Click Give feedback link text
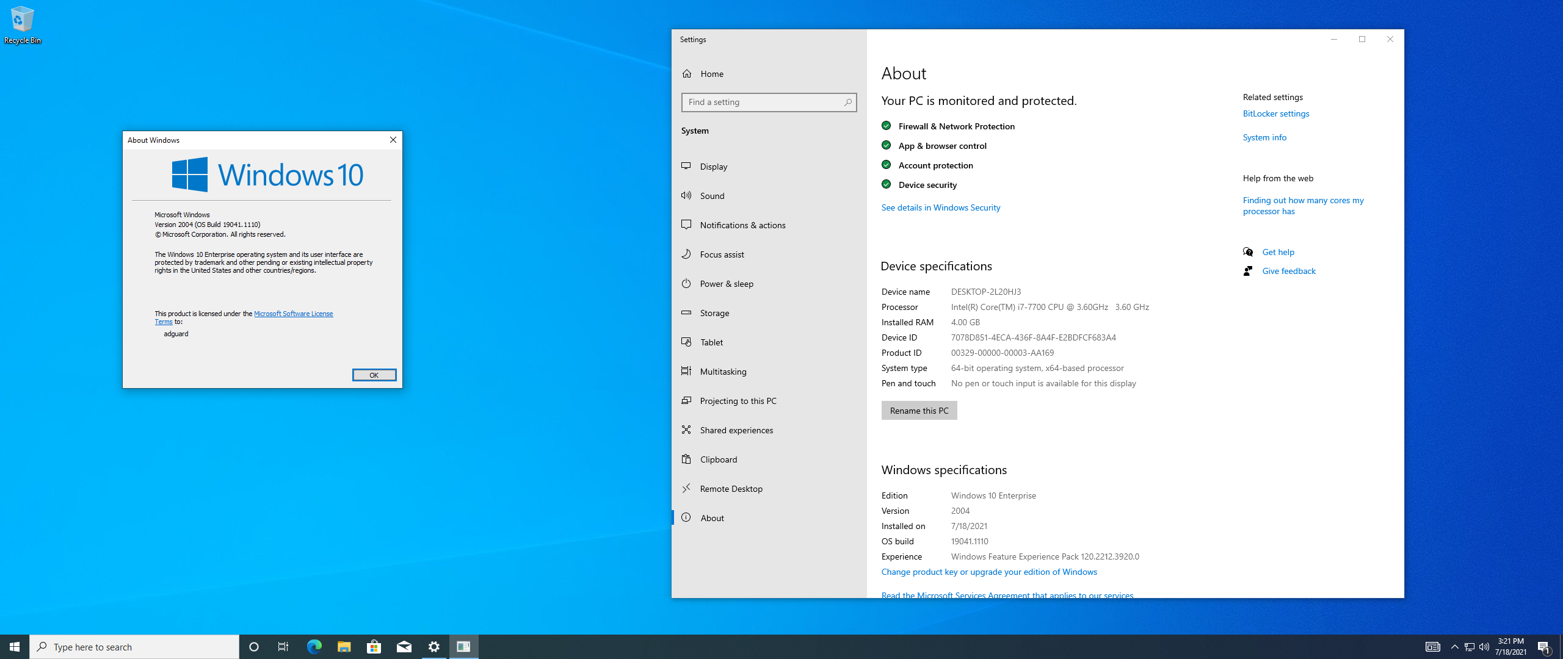Screen dimensions: 1563x659 pyautogui.click(x=1289, y=271)
